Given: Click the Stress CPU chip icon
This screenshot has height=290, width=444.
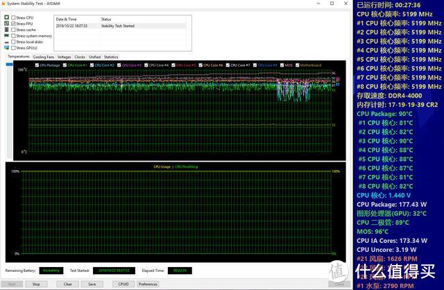Looking at the screenshot, I should pos(6,17).
